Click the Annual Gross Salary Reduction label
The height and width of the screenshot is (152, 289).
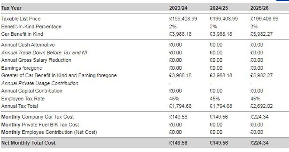pyautogui.click(x=36, y=60)
